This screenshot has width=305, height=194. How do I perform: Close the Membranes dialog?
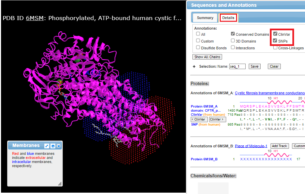pos(59,146)
